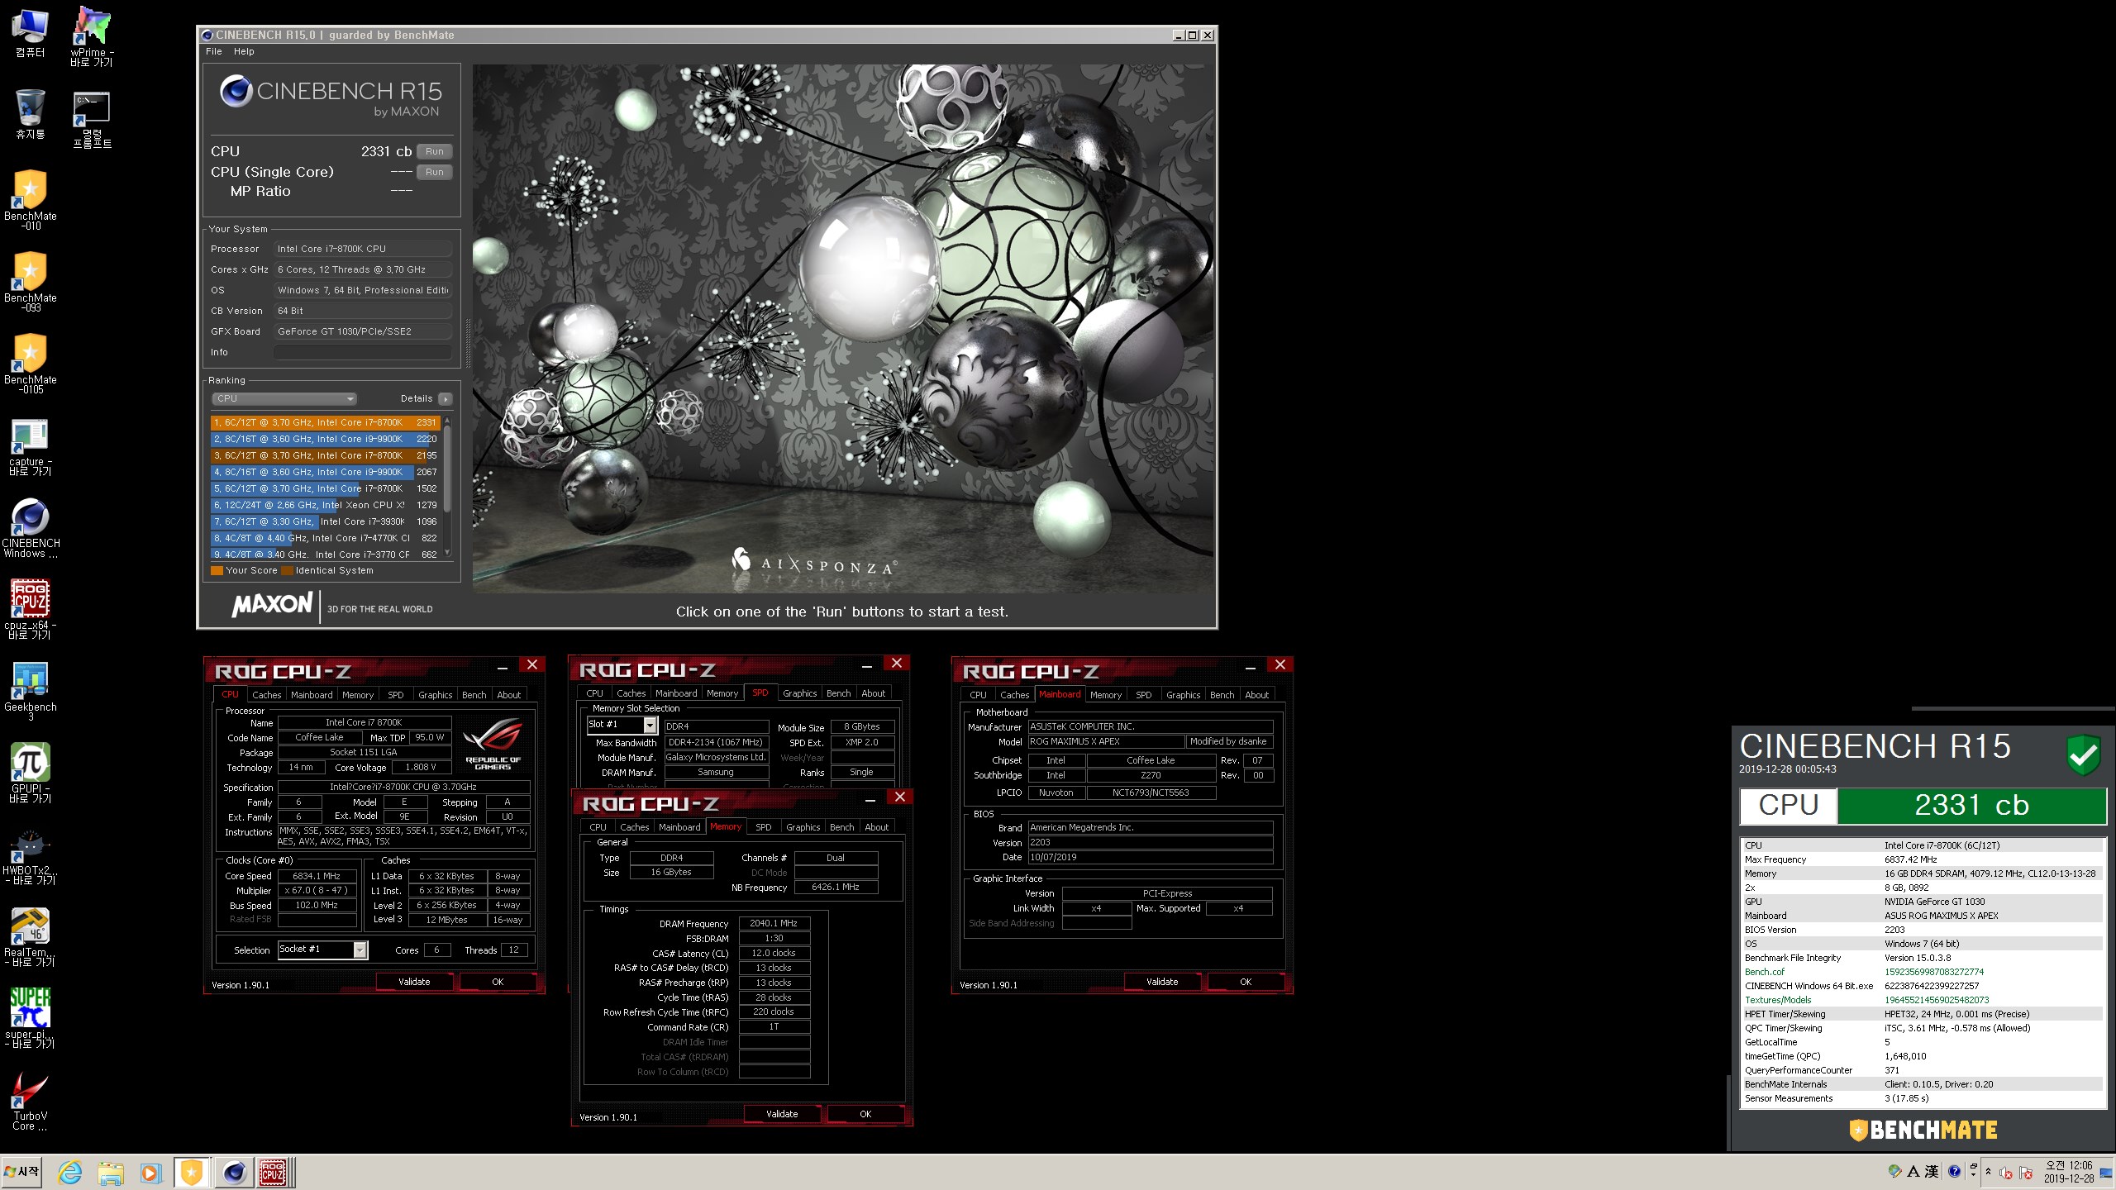
Task: Launch the BenchMate -0105 shortcut
Action: (x=30, y=364)
